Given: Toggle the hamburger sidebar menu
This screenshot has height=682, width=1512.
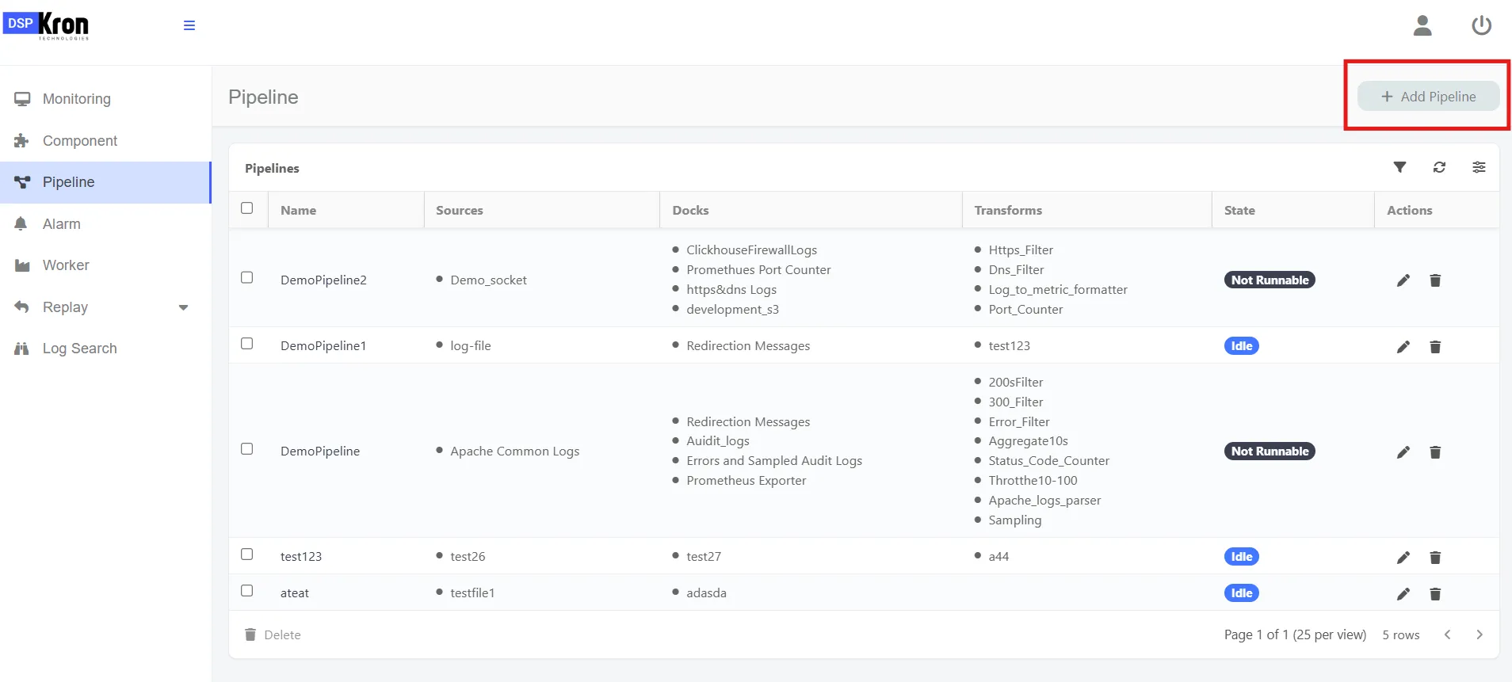Looking at the screenshot, I should 189,25.
